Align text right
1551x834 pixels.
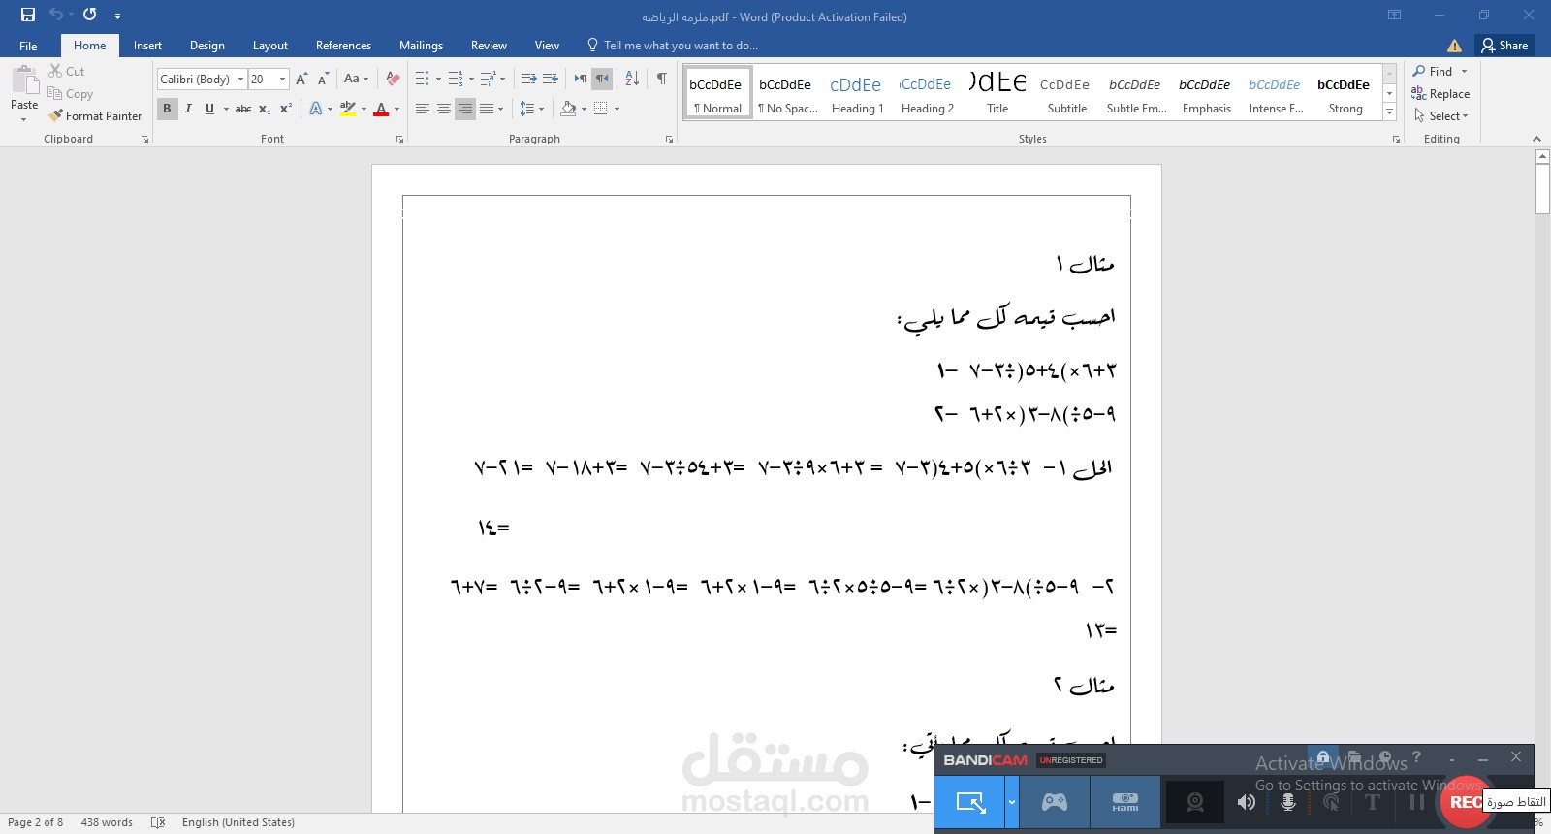(x=465, y=109)
